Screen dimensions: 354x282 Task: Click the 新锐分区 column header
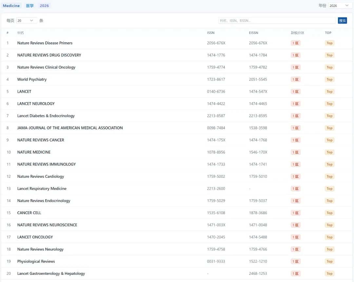pos(297,33)
